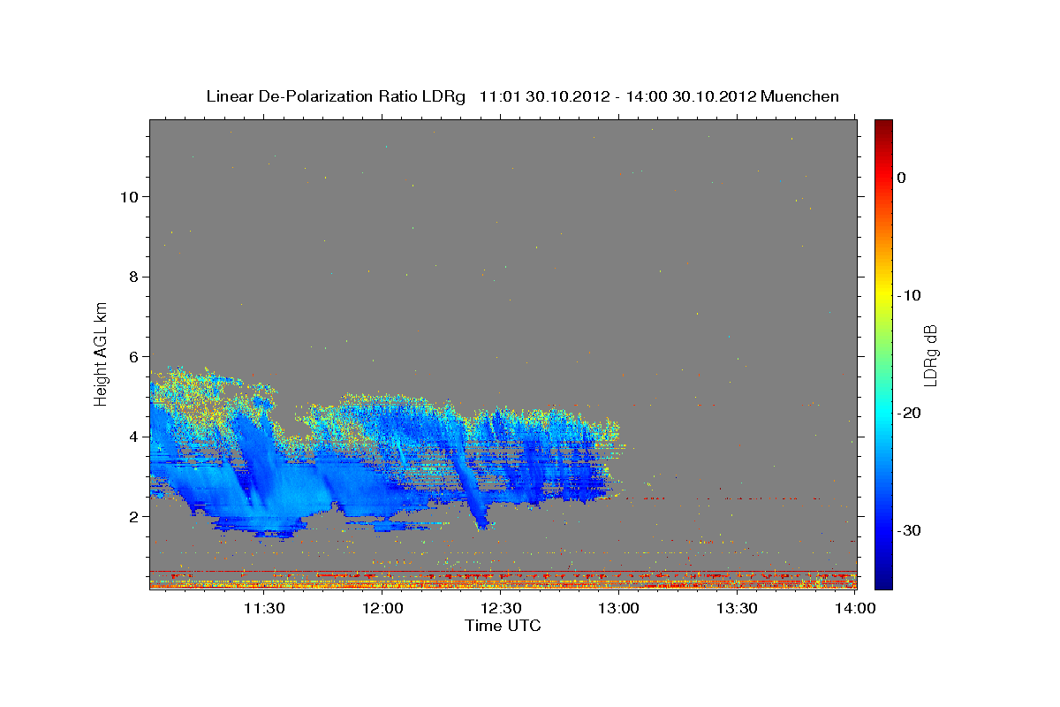1060x707 pixels.
Task: Click the 11:30 time axis tick label
Action: tap(263, 608)
